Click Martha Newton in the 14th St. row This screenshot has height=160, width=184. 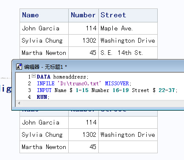[x=44, y=53]
